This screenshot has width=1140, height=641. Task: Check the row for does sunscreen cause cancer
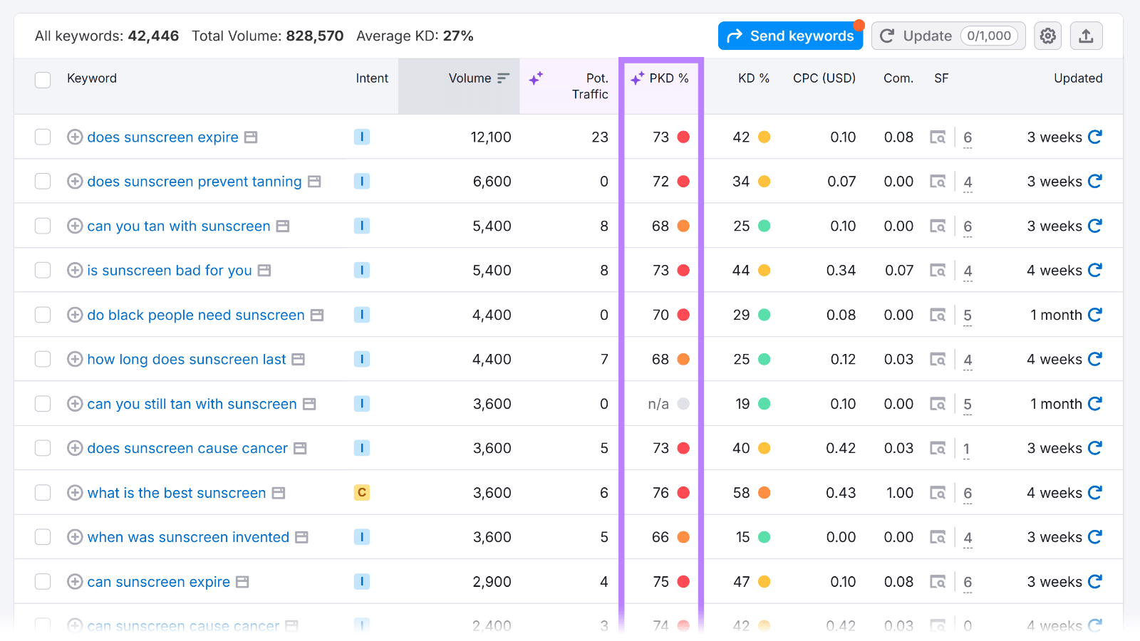coord(42,448)
